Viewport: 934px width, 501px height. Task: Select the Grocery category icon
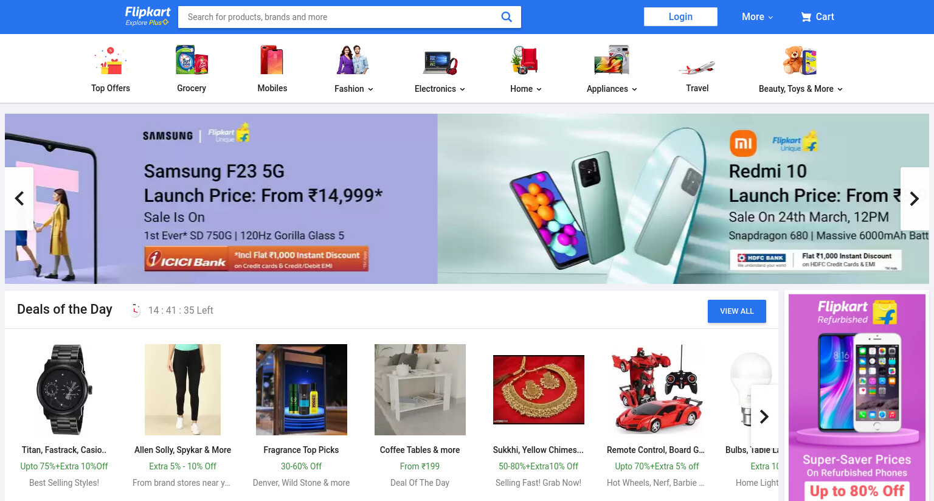click(x=192, y=60)
